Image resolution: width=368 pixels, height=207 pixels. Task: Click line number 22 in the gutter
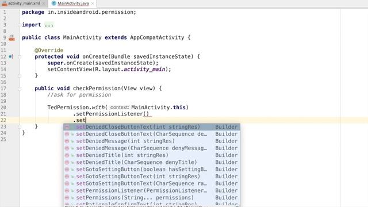pos(3,120)
